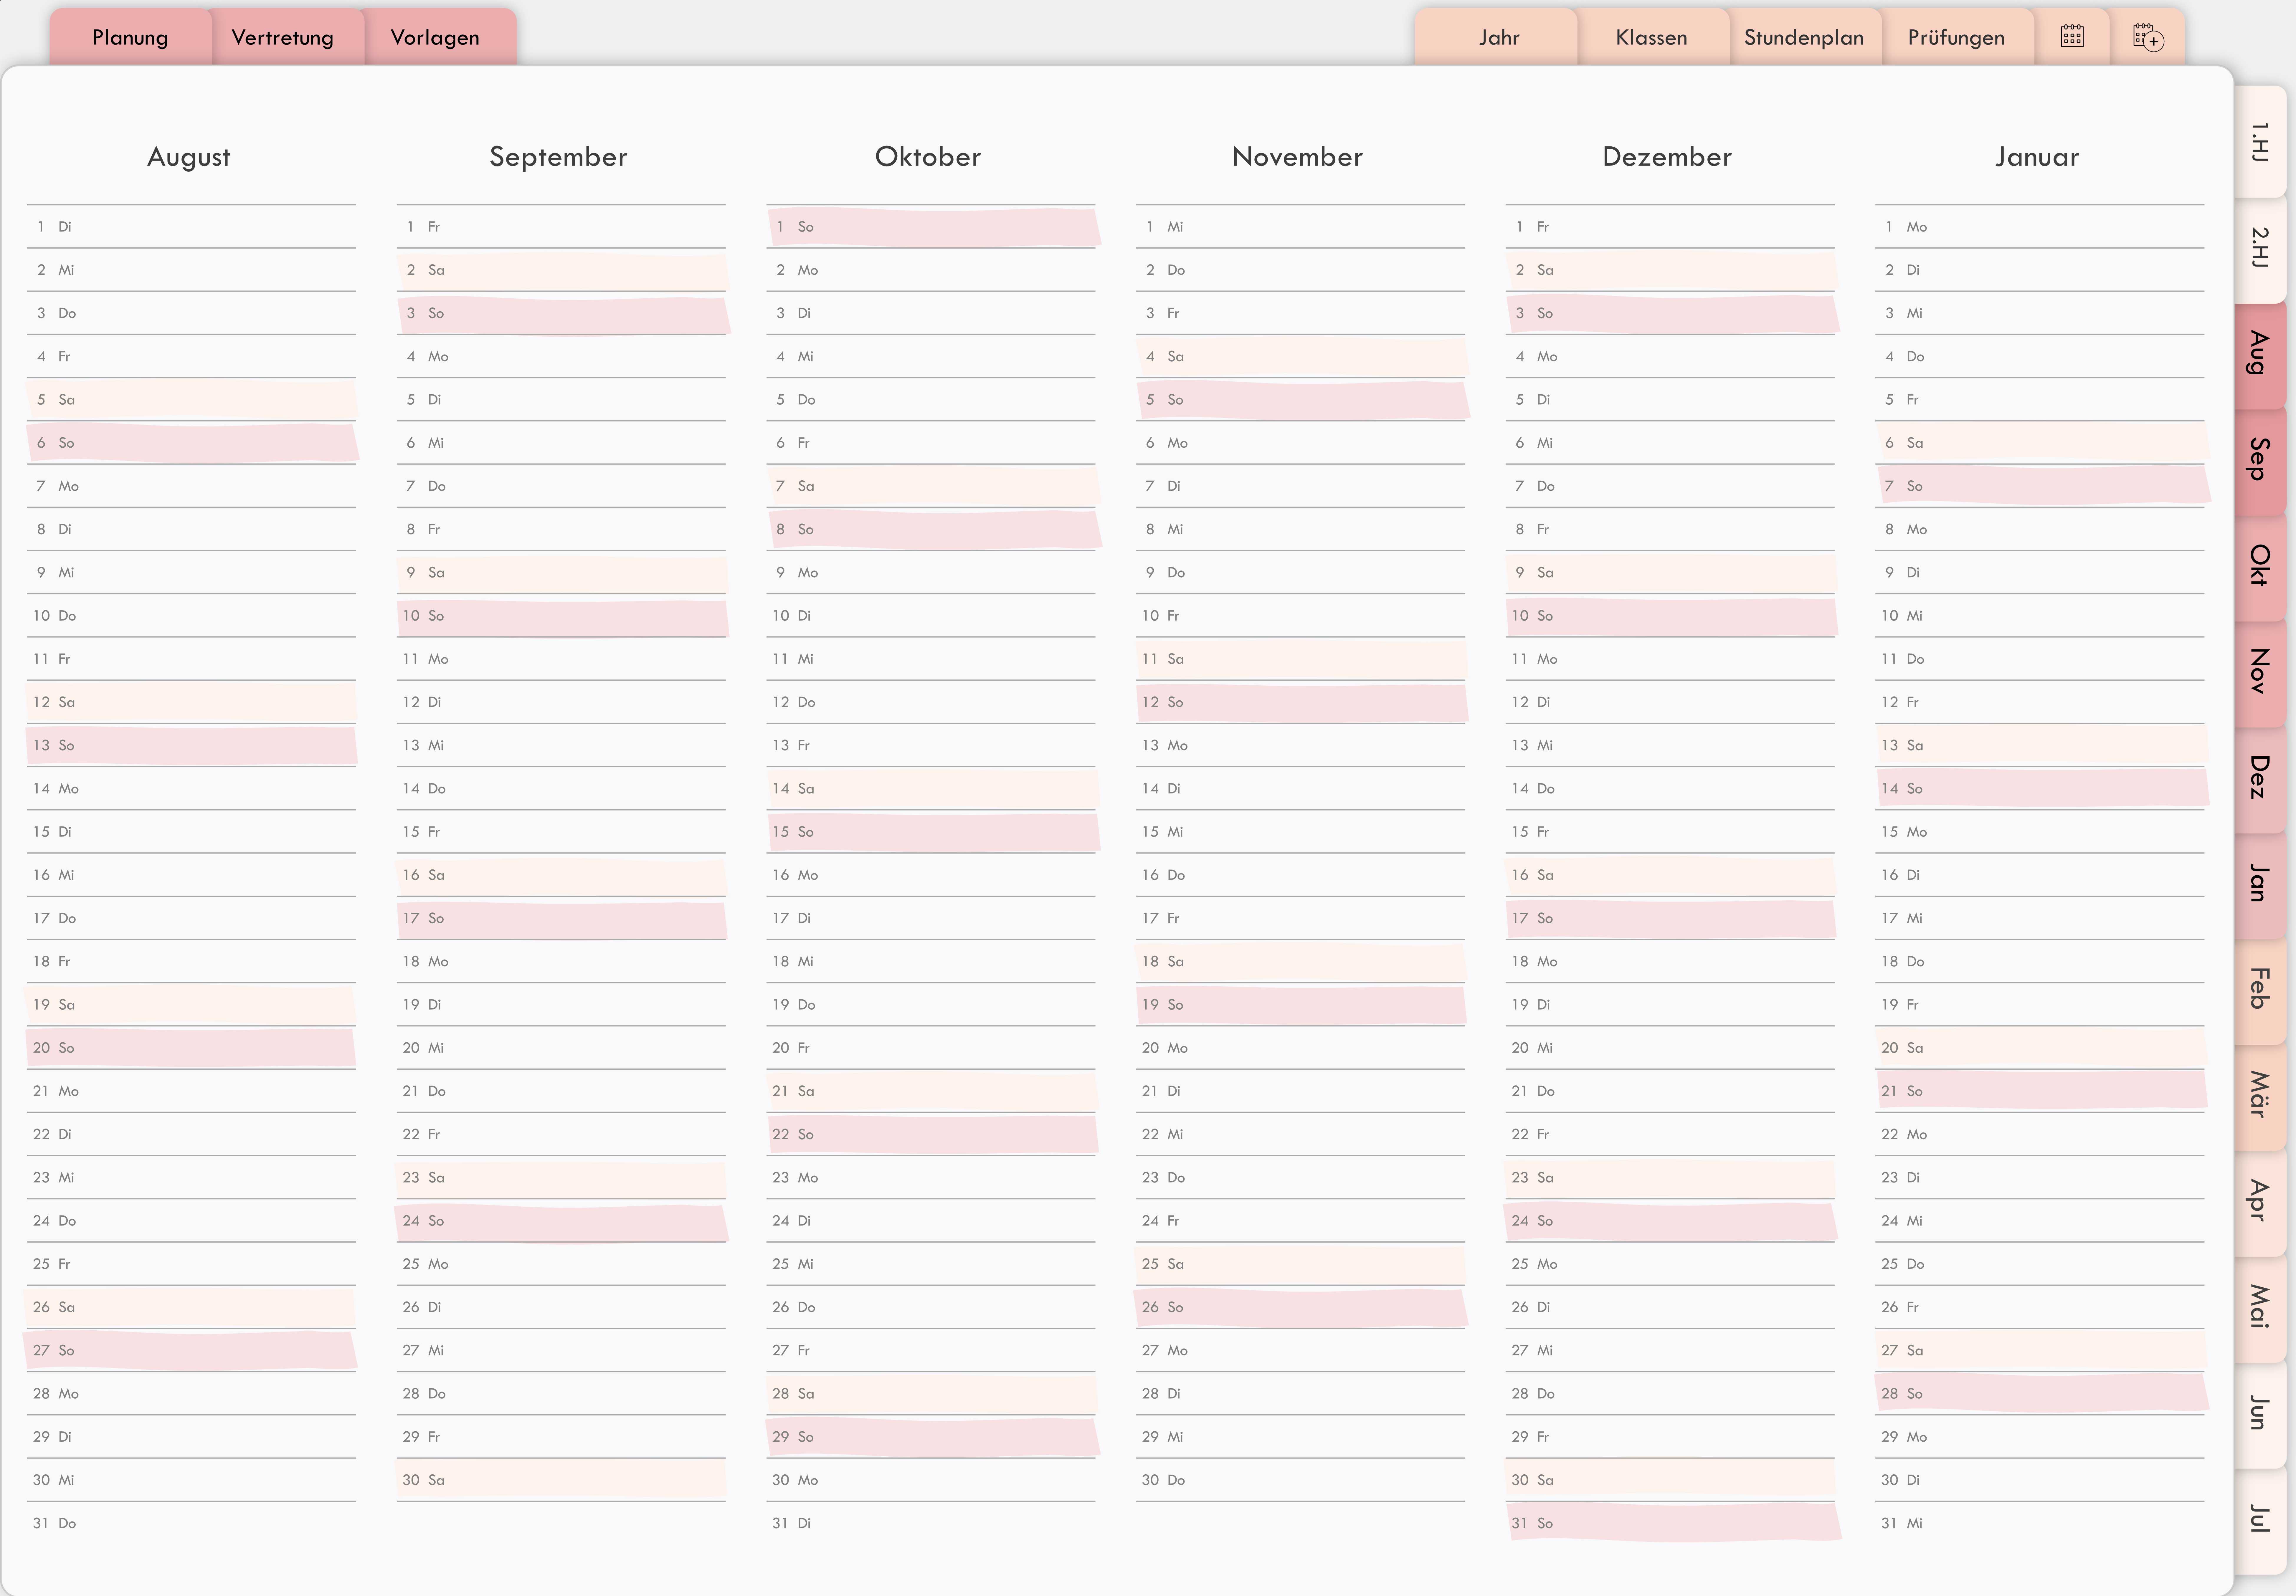
Task: Select the November '1 Mi' row
Action: (x=1300, y=227)
